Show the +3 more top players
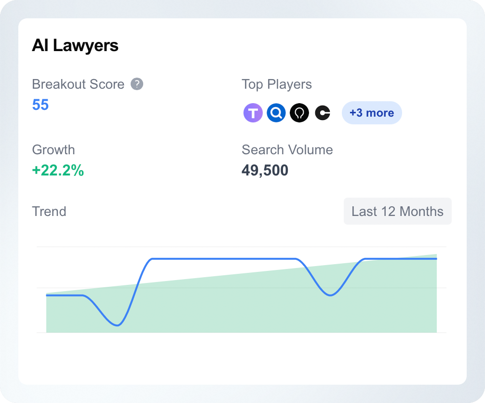 tap(372, 113)
